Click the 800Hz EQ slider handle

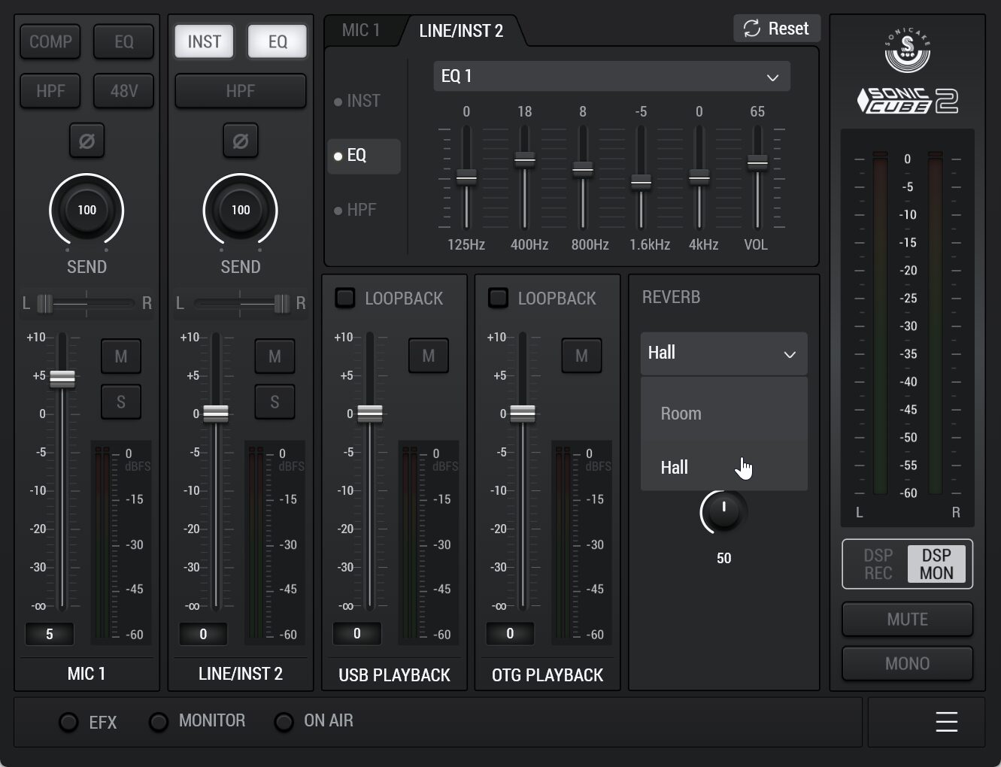583,169
